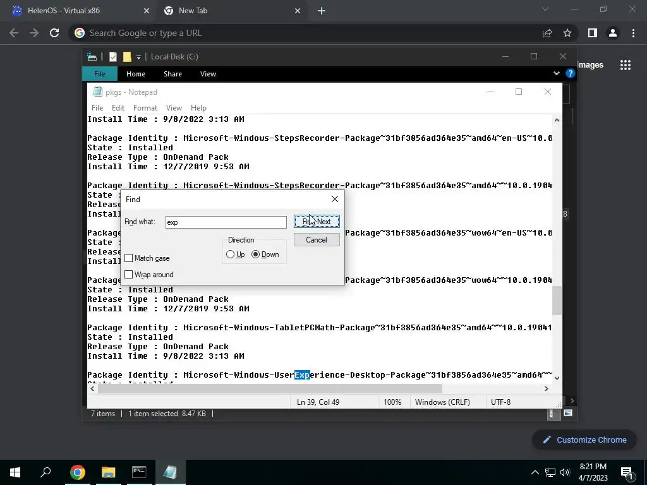Open the Windows Start menu

15,472
